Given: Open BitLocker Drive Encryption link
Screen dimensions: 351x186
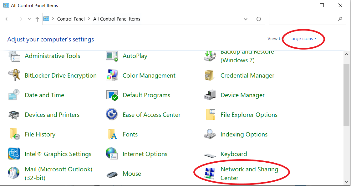Looking at the screenshot, I should 61,76.
